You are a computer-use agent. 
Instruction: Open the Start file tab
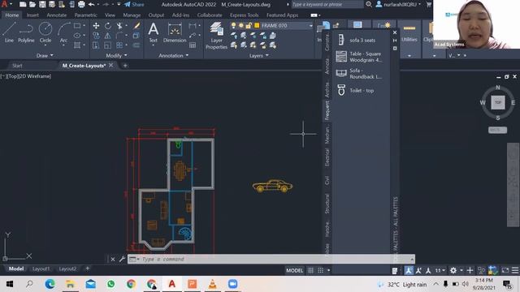(17, 66)
